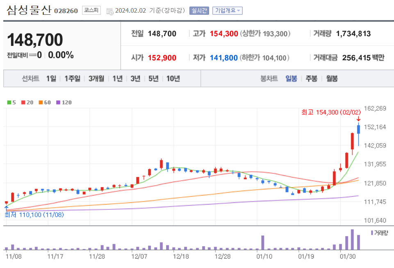The height and width of the screenshot is (268, 394).
Task: Click the 0.00% change rate
Action: tap(61, 55)
